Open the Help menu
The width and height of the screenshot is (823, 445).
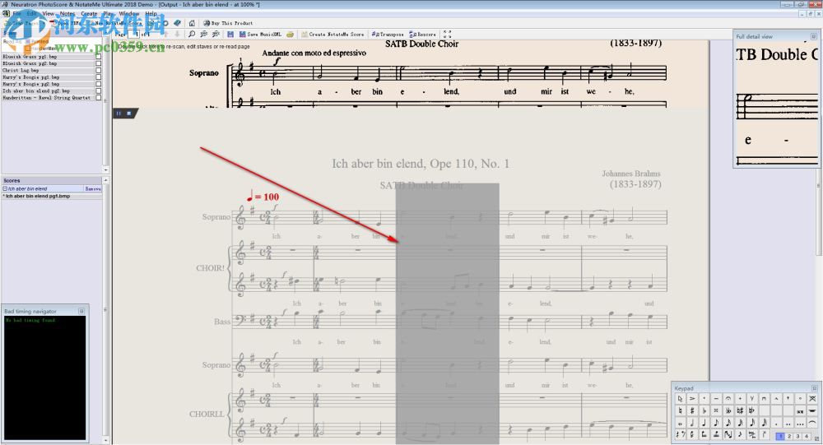point(151,14)
